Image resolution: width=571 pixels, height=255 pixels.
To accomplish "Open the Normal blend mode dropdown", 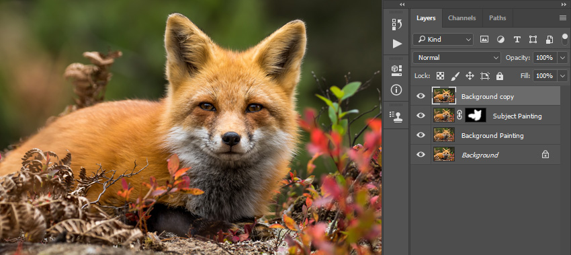I will [x=457, y=58].
